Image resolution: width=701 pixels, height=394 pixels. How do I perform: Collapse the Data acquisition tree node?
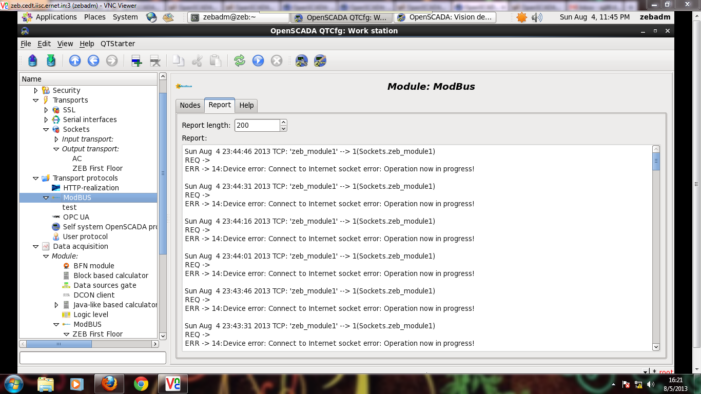(x=36, y=247)
